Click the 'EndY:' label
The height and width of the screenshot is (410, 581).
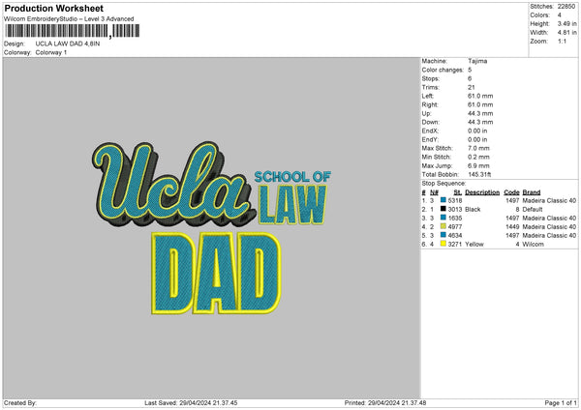click(430, 139)
